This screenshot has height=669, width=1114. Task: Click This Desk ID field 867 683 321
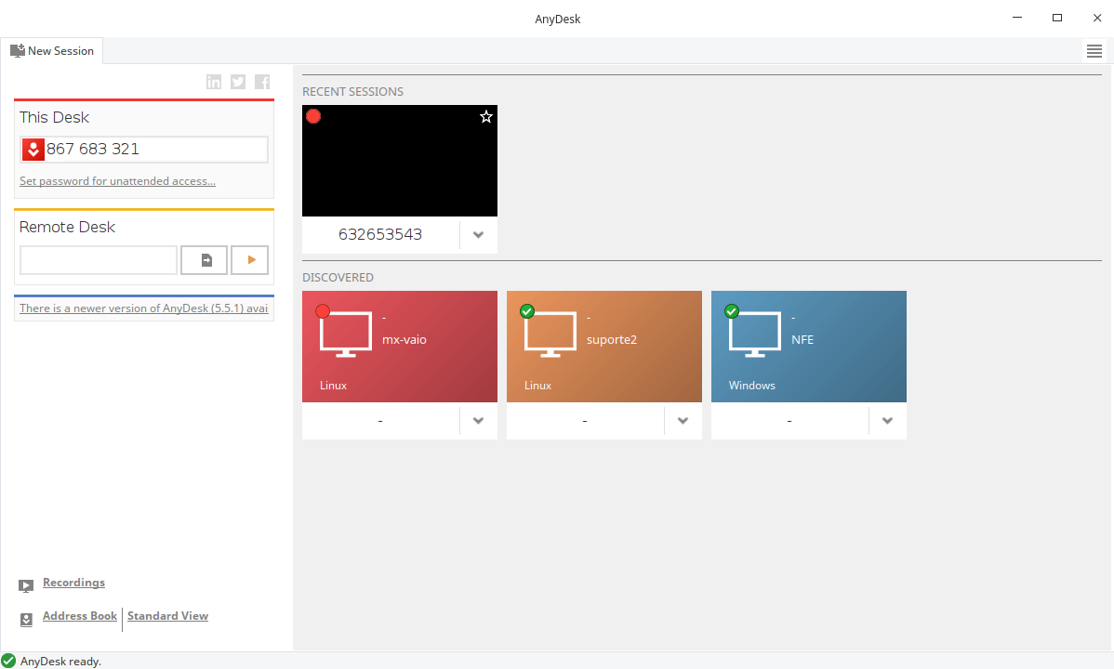pos(143,150)
